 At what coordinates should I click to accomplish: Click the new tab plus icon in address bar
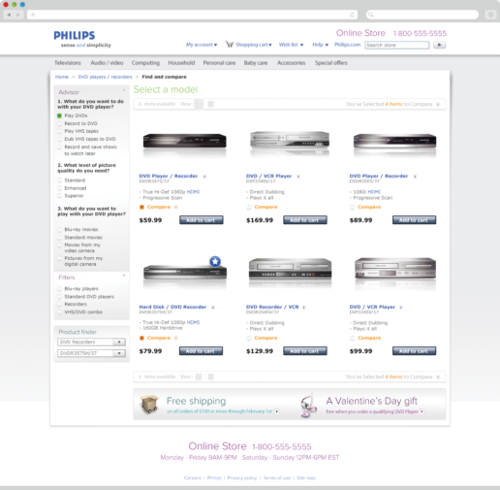(33, 15)
